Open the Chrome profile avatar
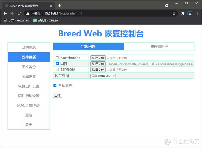This screenshot has width=202, height=148. (x=190, y=13)
